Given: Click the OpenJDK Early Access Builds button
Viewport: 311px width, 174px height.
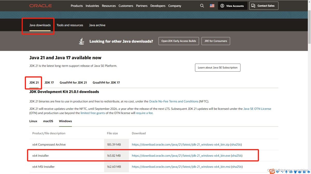Looking at the screenshot, I should coord(179,41).
